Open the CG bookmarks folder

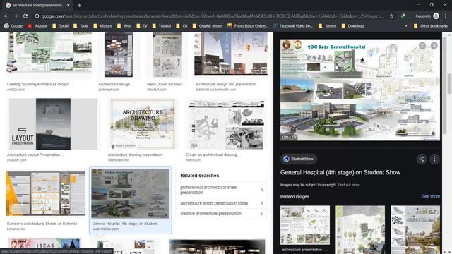click(182, 26)
